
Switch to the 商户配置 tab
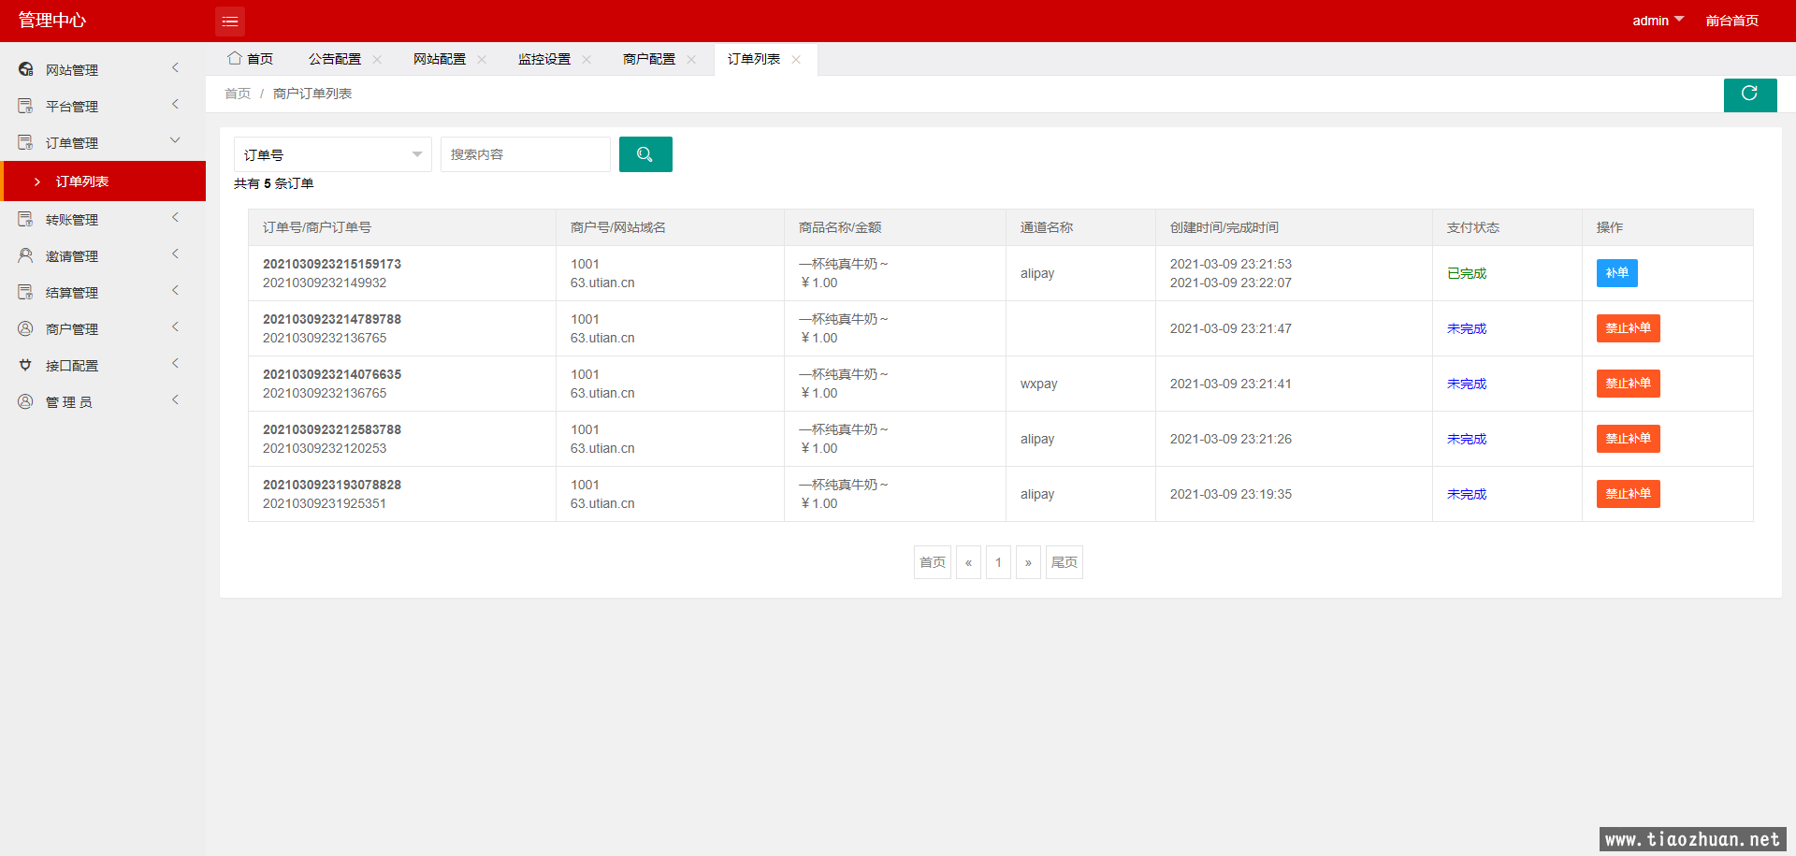(649, 59)
